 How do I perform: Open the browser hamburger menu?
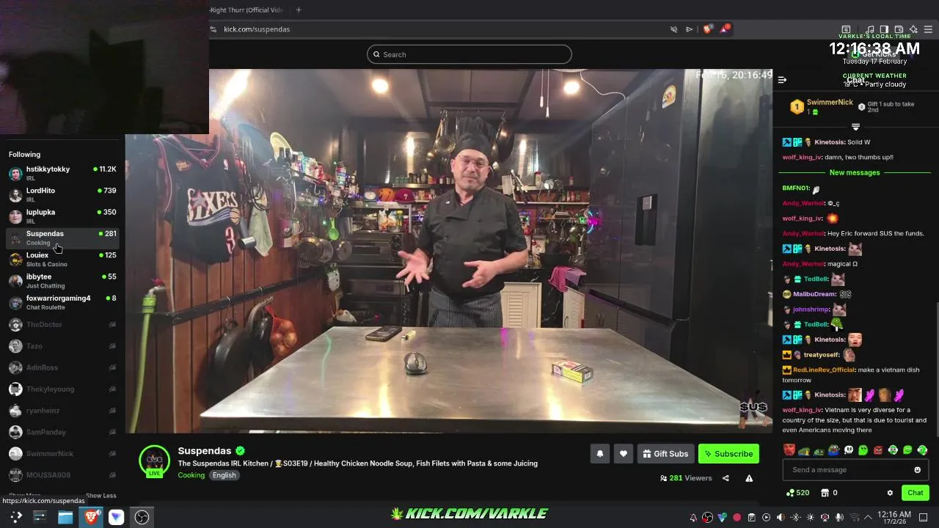pos(928,29)
